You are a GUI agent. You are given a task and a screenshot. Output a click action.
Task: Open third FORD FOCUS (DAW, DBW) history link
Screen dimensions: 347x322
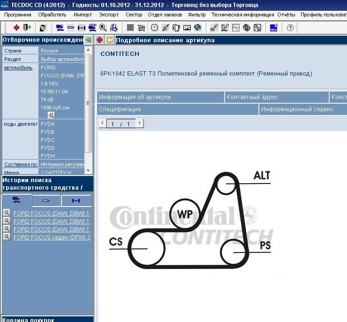(x=52, y=229)
